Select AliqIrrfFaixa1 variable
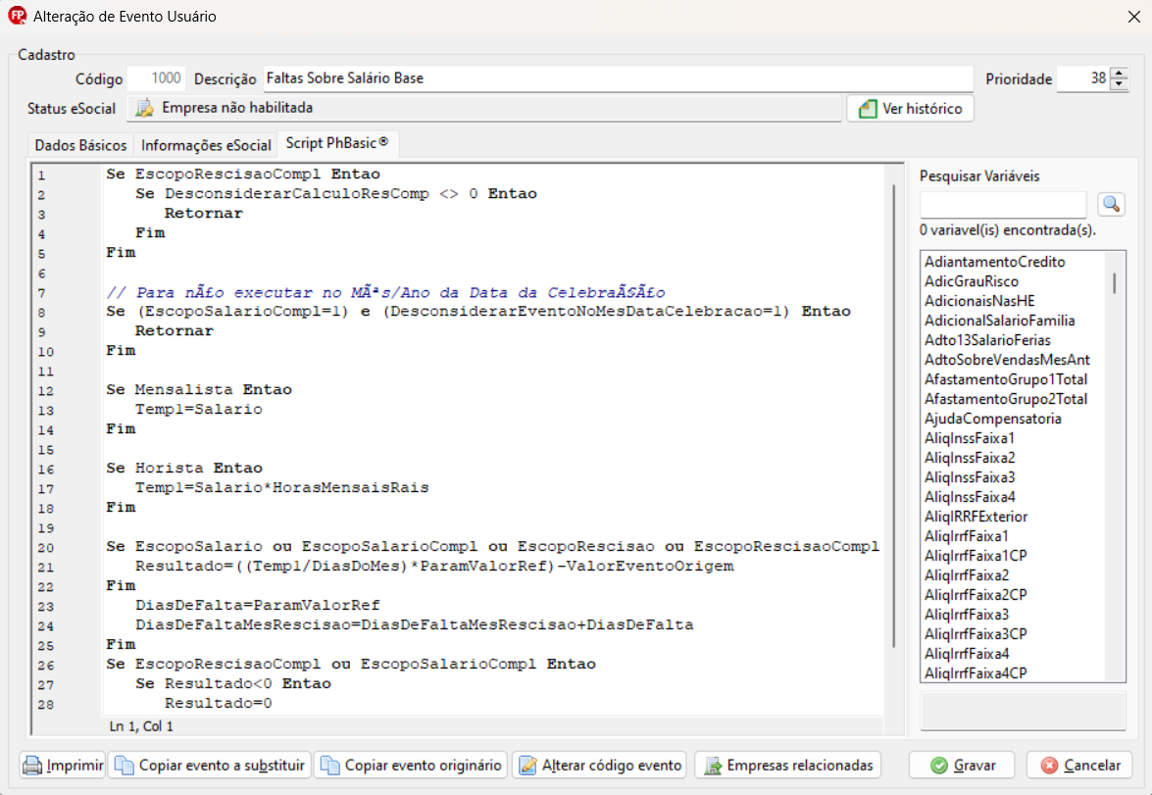The image size is (1152, 795). pyautogui.click(x=966, y=536)
